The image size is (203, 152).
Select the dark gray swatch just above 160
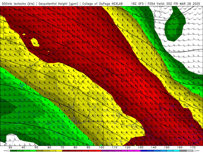pyautogui.click(x=183, y=151)
